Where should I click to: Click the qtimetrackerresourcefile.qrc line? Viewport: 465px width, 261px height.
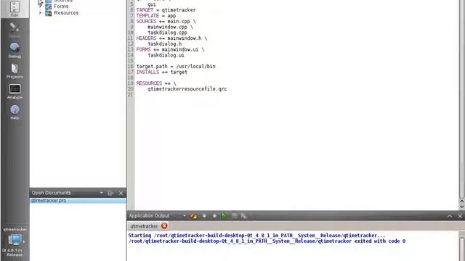tap(187, 88)
